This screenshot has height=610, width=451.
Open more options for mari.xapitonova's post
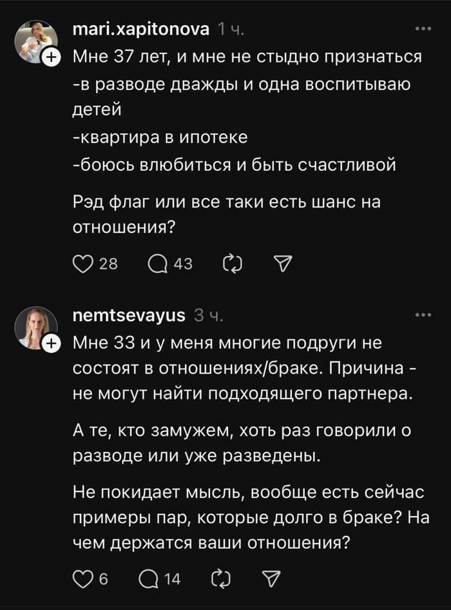[x=423, y=29]
